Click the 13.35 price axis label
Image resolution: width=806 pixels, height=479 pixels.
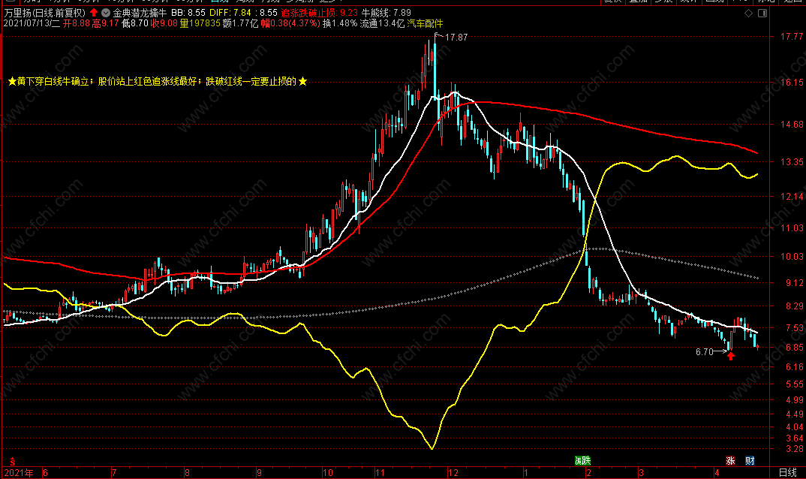point(792,162)
